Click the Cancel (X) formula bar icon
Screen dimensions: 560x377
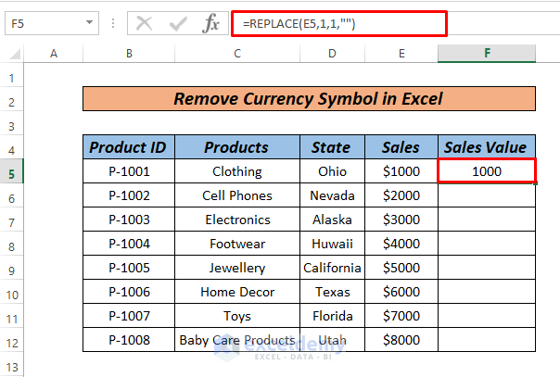coord(144,23)
